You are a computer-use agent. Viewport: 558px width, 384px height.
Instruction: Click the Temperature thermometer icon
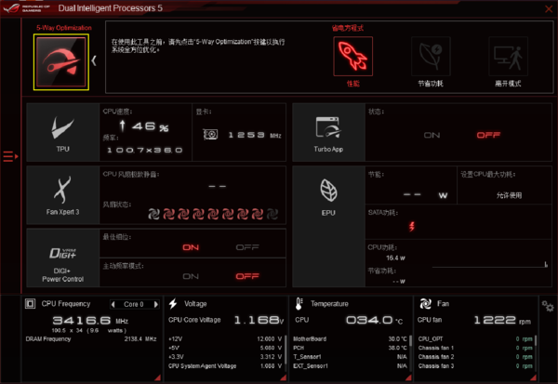click(299, 303)
